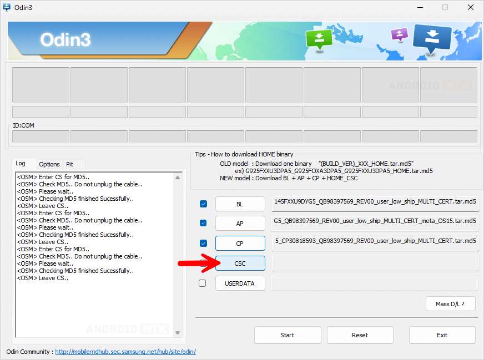Switch to the Options tab
Image resolution: width=484 pixels, height=360 pixels.
49,164
